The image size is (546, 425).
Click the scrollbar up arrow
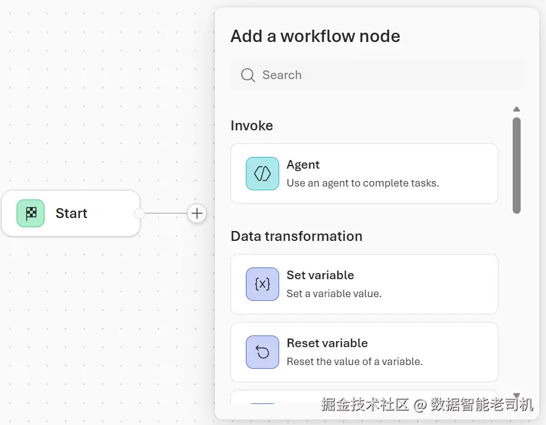516,109
